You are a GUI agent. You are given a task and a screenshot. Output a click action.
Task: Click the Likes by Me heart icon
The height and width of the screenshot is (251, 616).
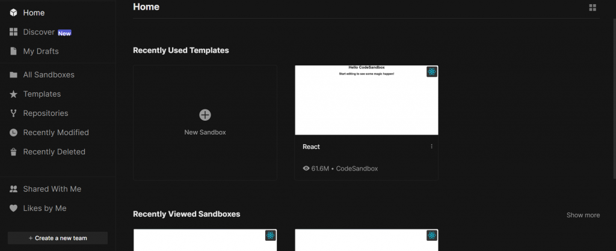13,208
